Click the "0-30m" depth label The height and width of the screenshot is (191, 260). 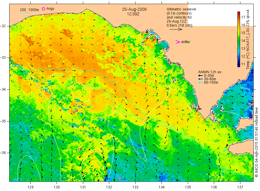pyautogui.click(x=209, y=76)
